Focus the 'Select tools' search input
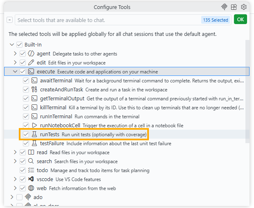254x208 pixels. (106, 20)
